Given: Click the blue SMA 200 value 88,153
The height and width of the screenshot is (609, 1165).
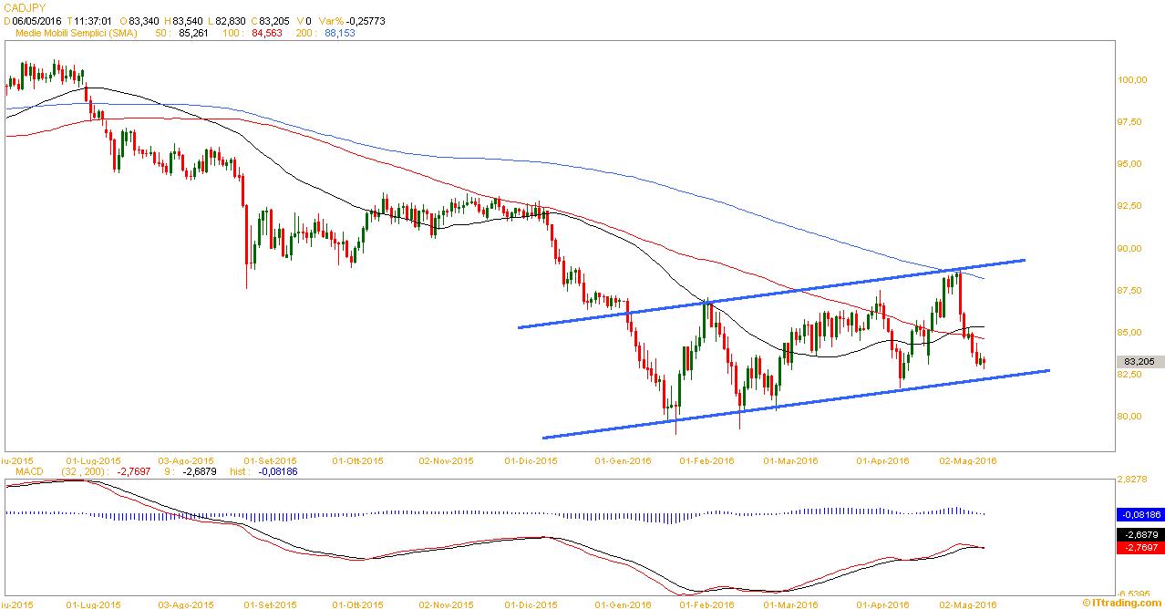Looking at the screenshot, I should (x=339, y=33).
